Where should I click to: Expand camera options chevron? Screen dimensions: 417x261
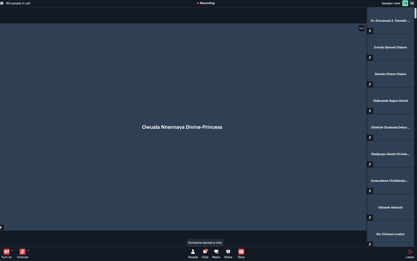coord(12,250)
